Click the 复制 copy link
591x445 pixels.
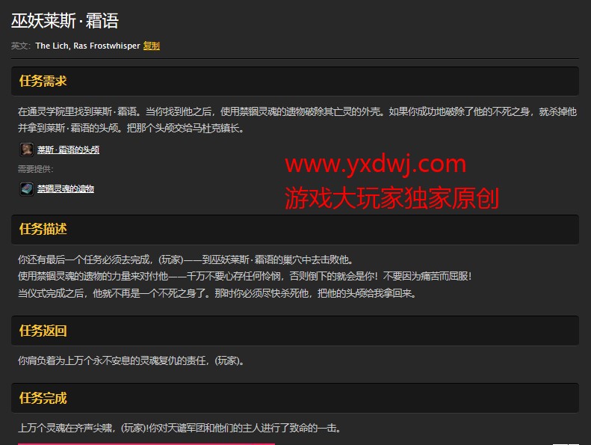(151, 46)
